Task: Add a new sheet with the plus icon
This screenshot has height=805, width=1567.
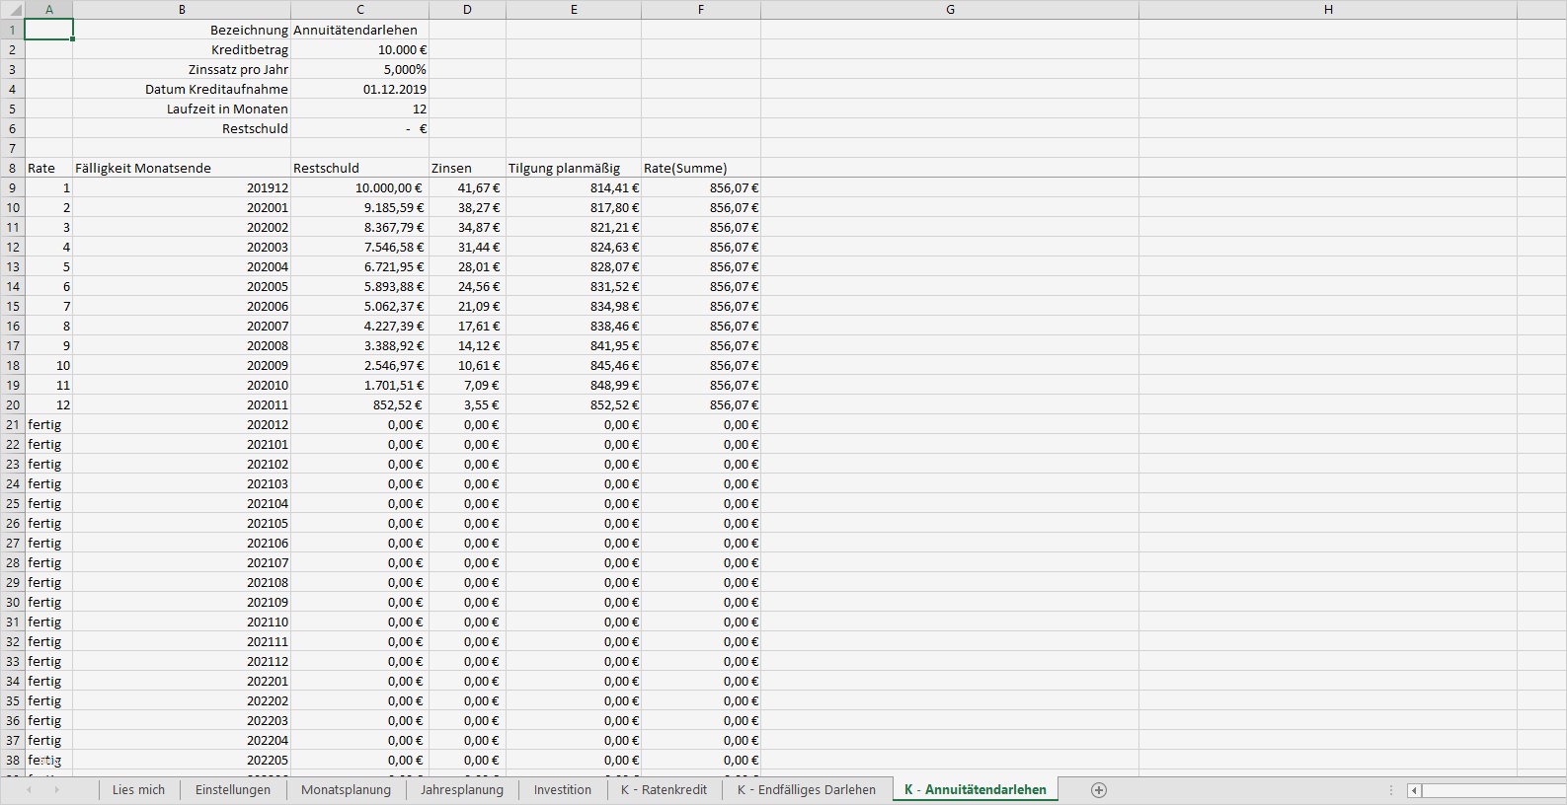Action: (1099, 789)
